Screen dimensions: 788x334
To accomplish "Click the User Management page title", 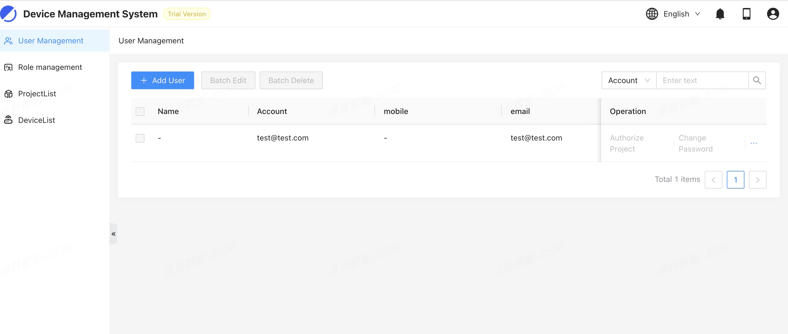I will click(151, 41).
